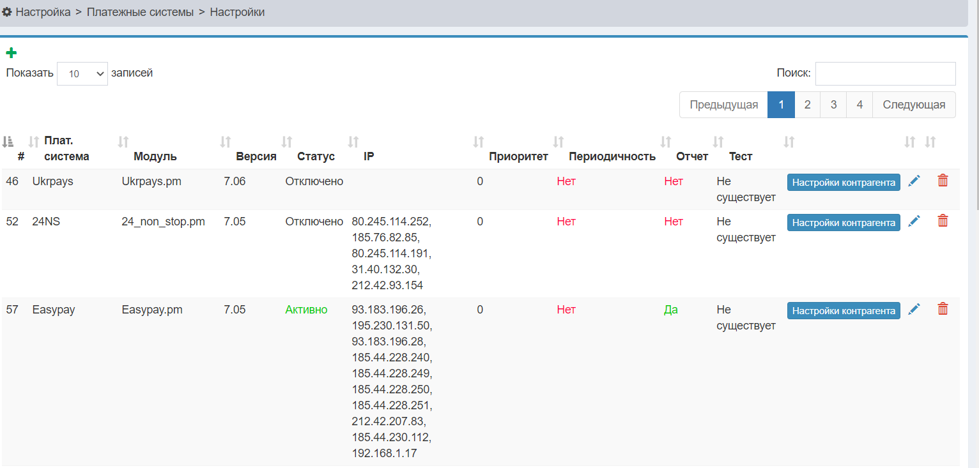Jump to page 4 in pagination
The height and width of the screenshot is (468, 979).
tap(860, 105)
